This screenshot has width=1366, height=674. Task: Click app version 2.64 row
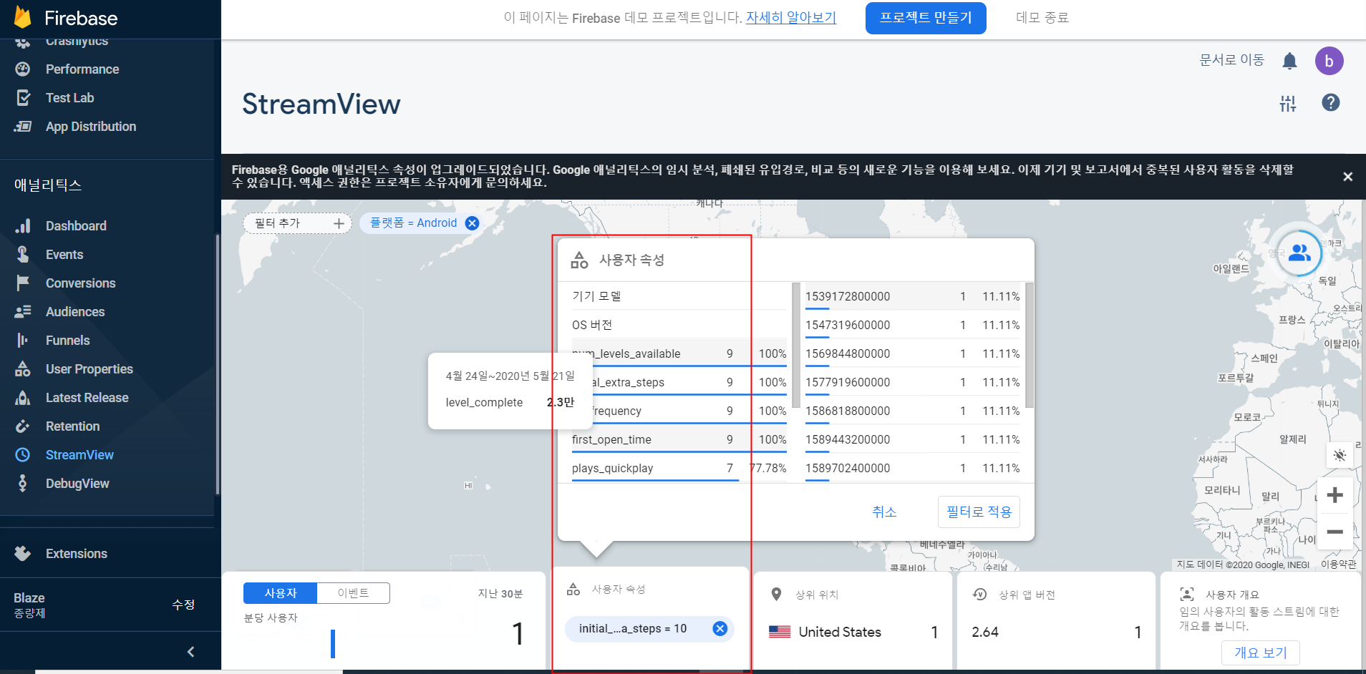click(1057, 632)
